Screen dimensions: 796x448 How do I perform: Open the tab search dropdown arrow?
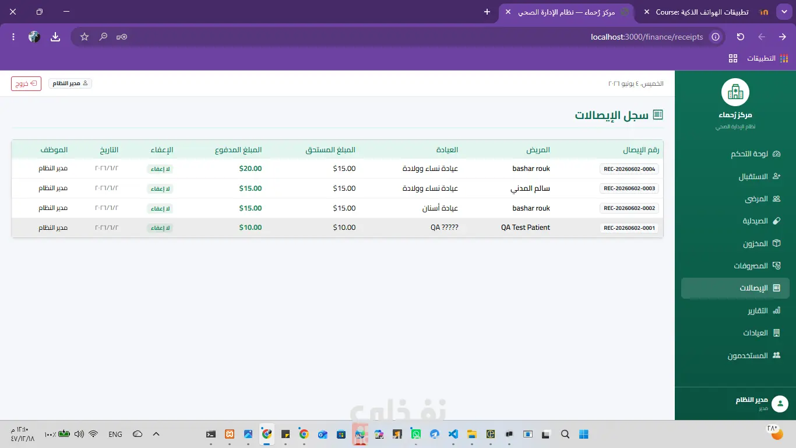click(x=783, y=12)
